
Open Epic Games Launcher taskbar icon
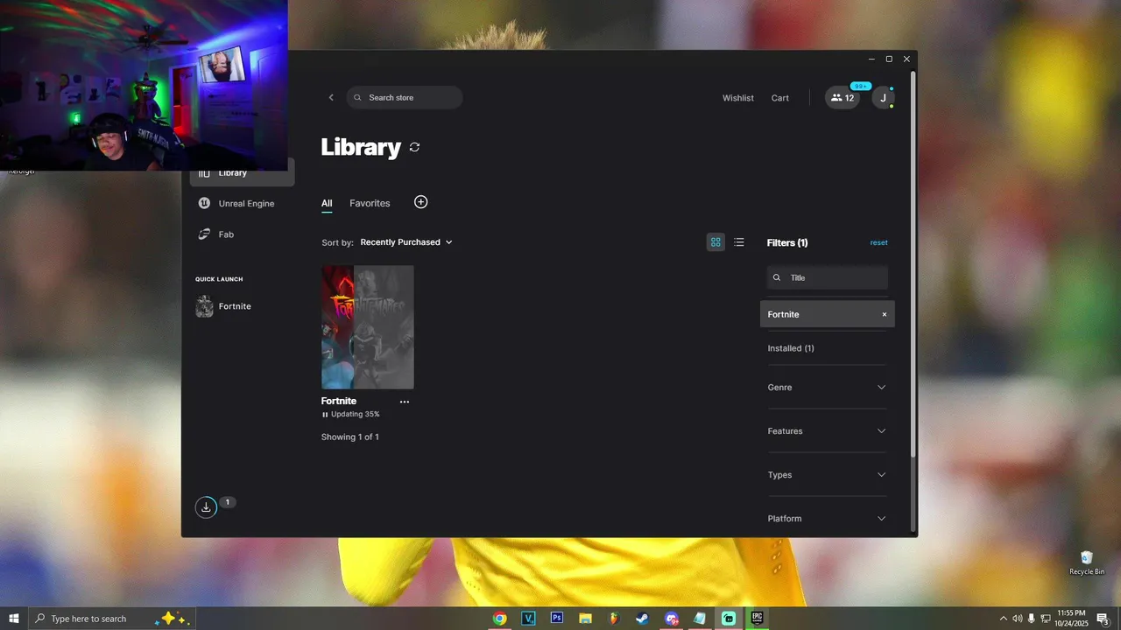(x=757, y=619)
